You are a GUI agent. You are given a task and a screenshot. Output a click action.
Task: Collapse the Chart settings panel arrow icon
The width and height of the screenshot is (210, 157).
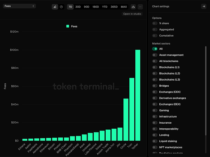(204, 7)
